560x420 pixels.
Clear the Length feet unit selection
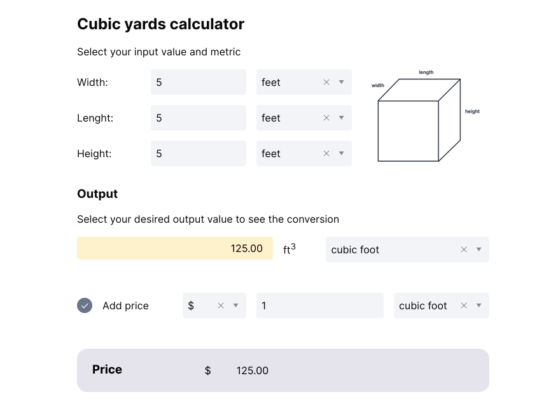coord(326,118)
